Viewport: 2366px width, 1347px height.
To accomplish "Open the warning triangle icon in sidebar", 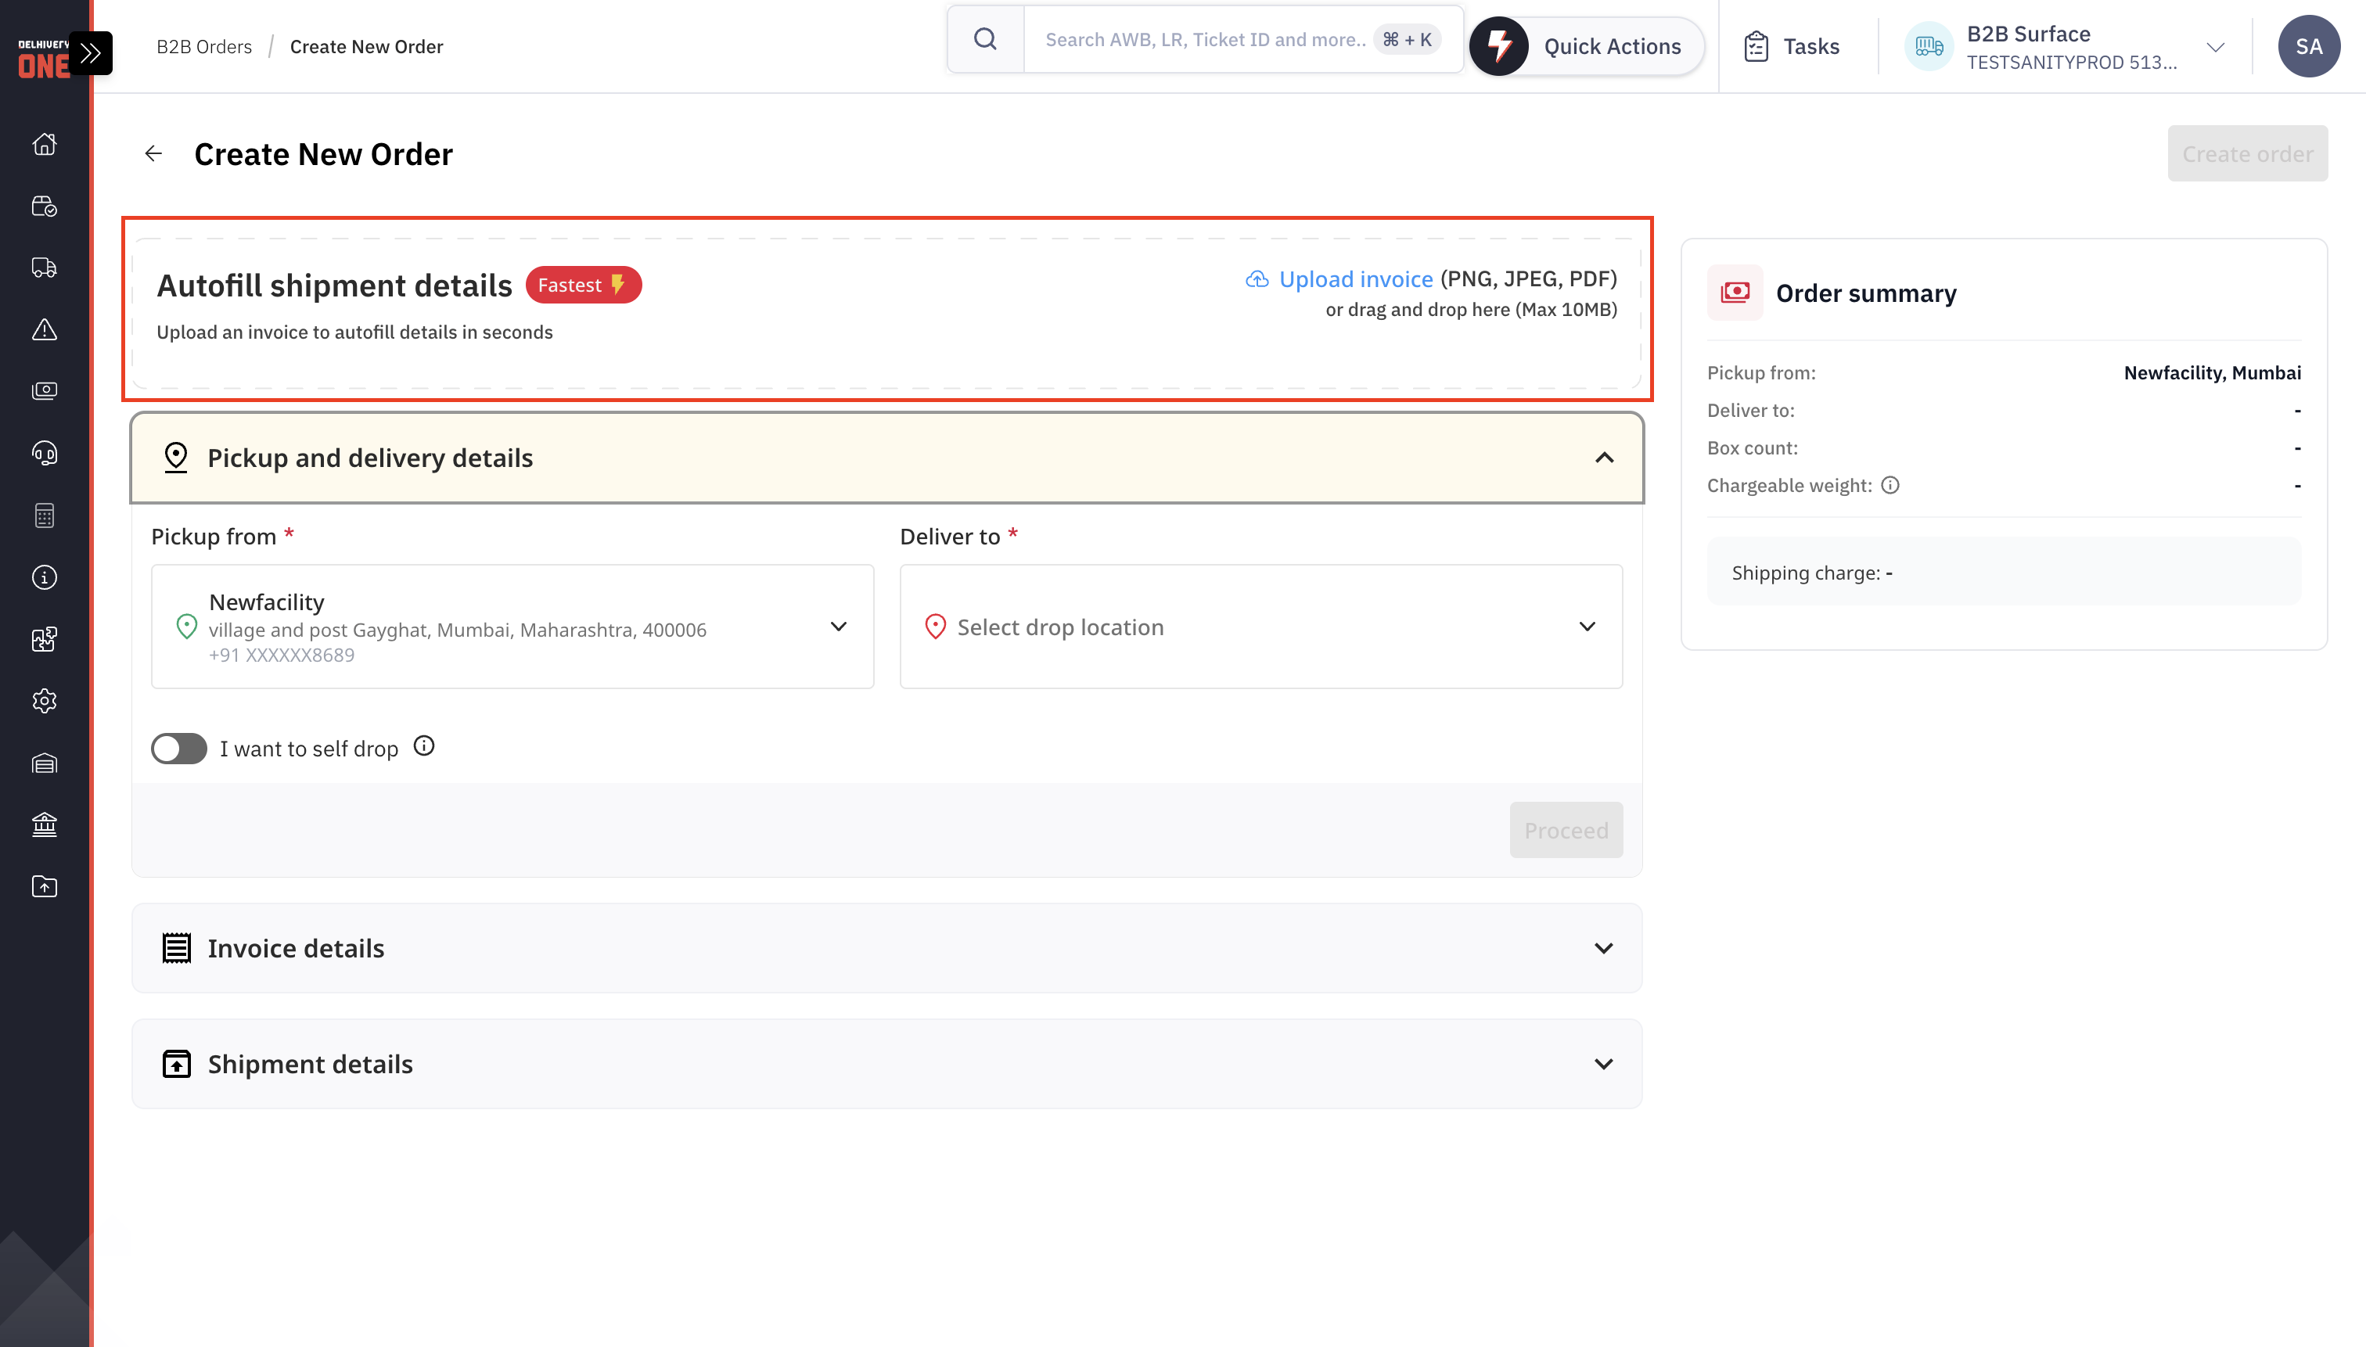I will click(x=45, y=329).
